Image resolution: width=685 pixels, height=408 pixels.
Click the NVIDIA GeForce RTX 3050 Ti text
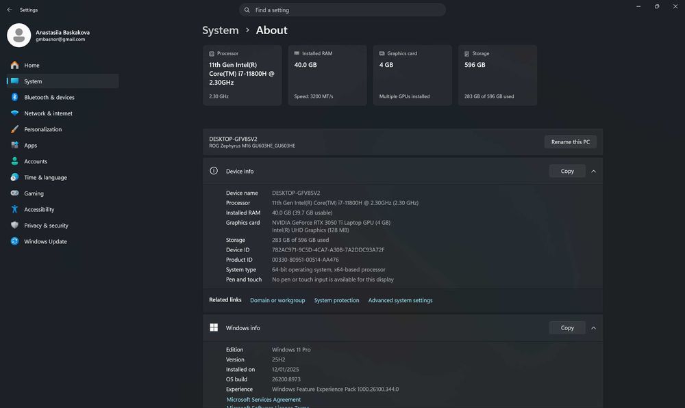[331, 222]
